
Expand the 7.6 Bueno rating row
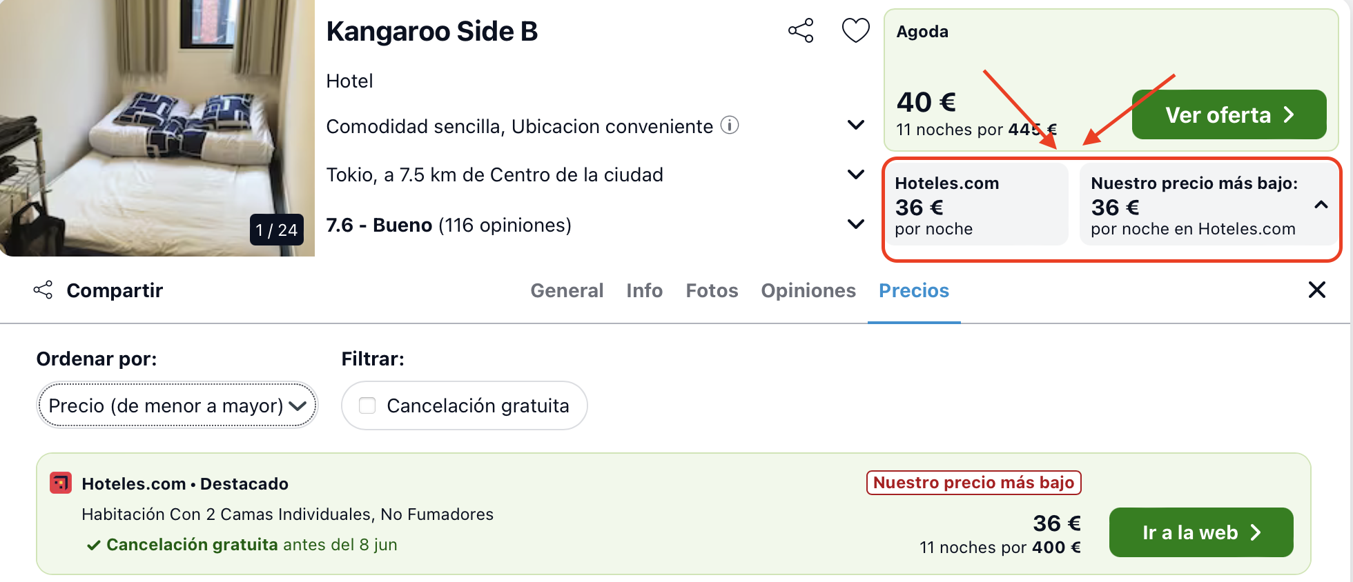(855, 224)
